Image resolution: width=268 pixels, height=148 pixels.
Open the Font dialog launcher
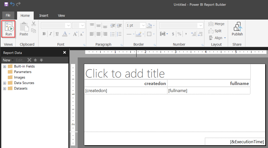(85, 45)
